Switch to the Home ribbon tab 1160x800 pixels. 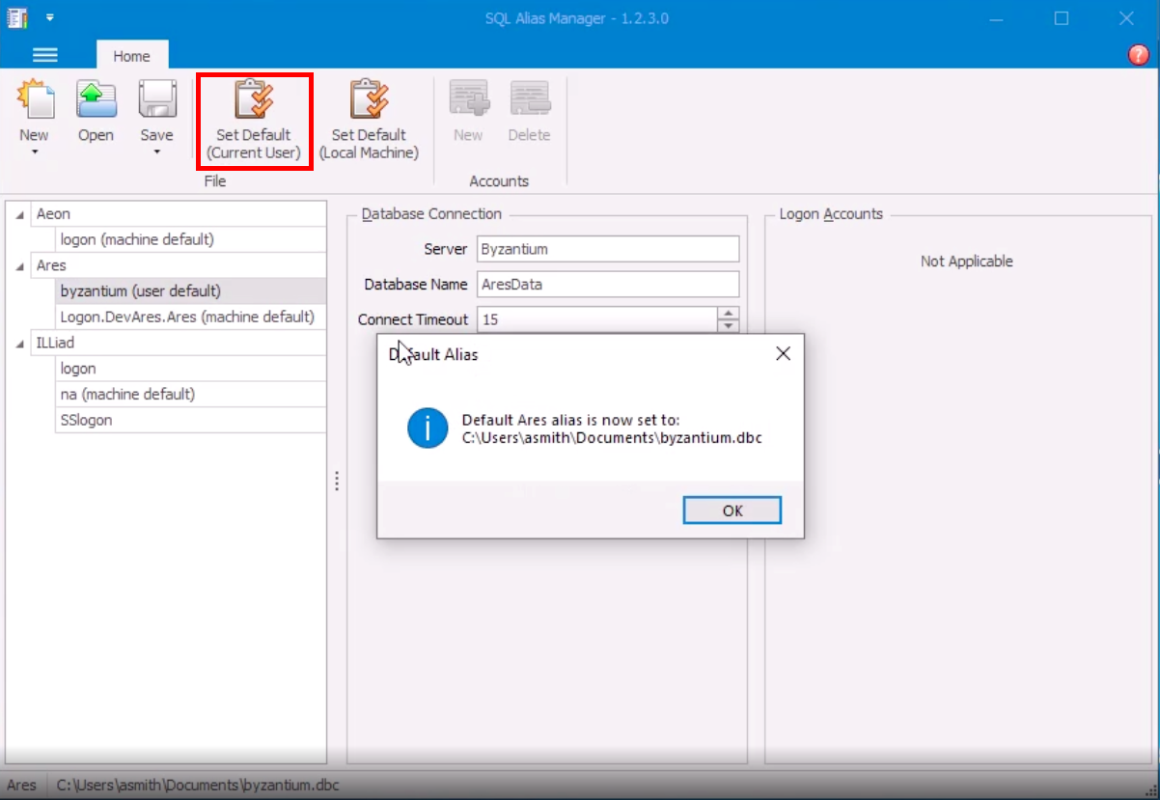pos(132,56)
